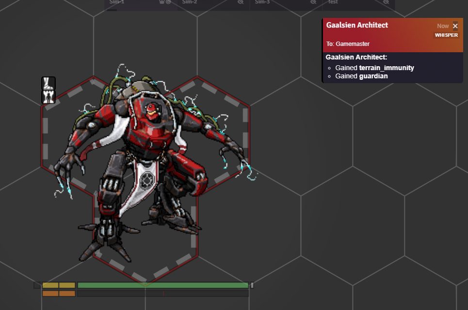Image resolution: width=468 pixels, height=310 pixels.
Task: Click the first yellow bar segment
Action: (x=50, y=285)
